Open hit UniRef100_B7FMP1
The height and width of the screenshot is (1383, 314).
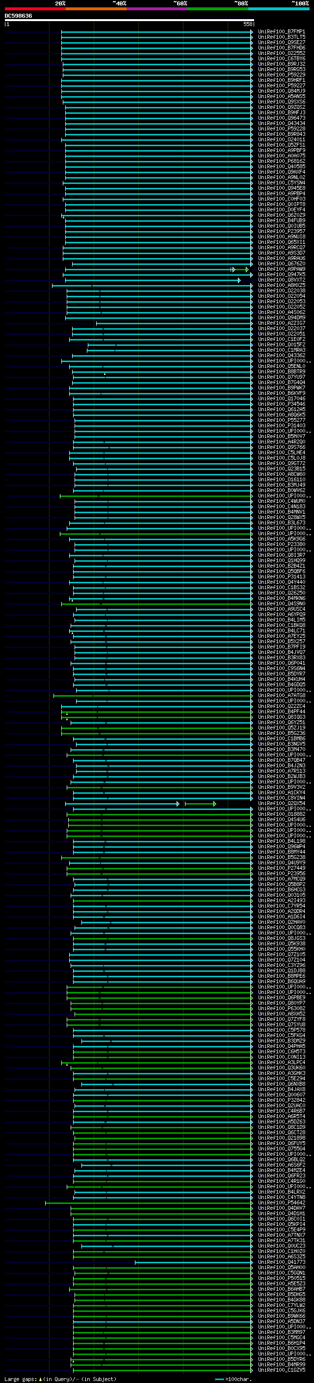pyautogui.click(x=281, y=32)
